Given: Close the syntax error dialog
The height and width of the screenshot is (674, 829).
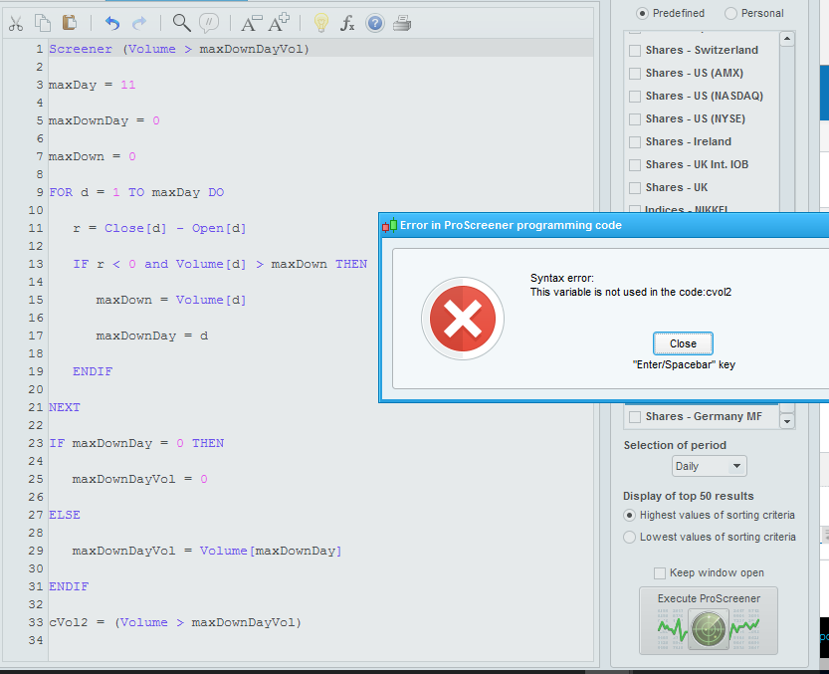Looking at the screenshot, I should click(683, 343).
